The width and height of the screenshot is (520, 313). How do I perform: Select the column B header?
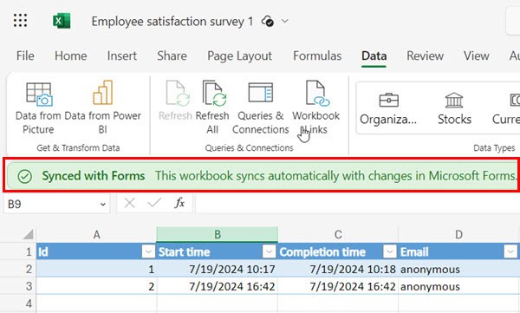(218, 235)
